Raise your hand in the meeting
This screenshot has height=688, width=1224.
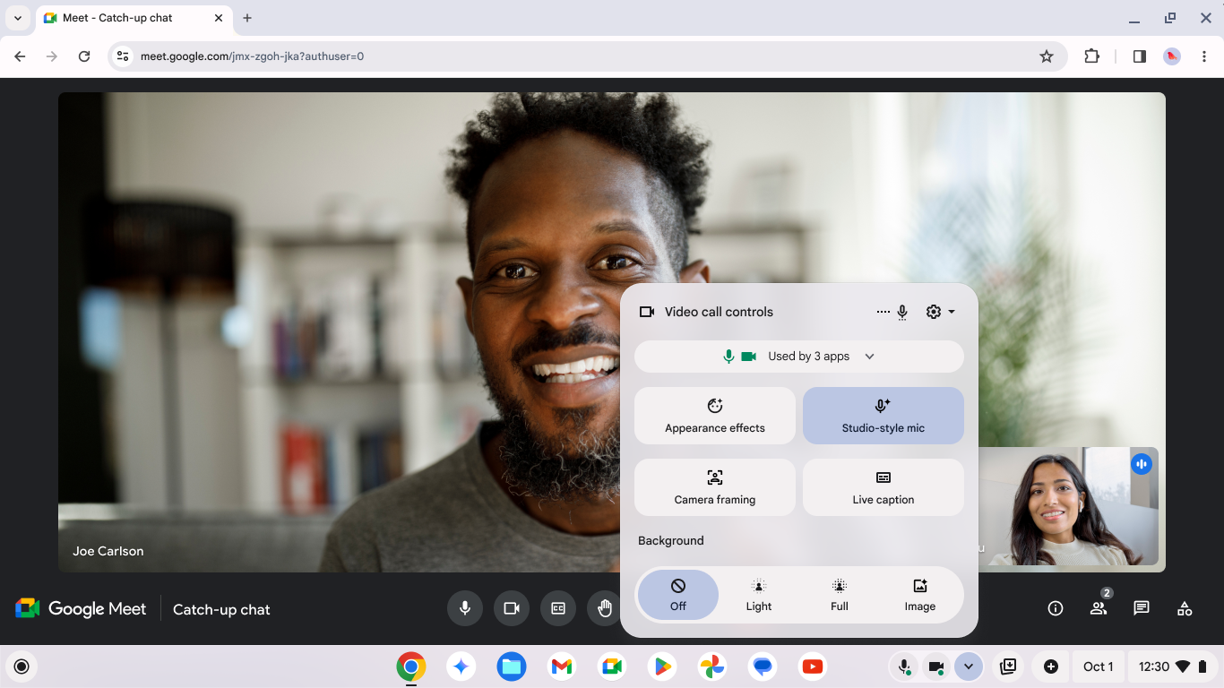click(x=604, y=608)
